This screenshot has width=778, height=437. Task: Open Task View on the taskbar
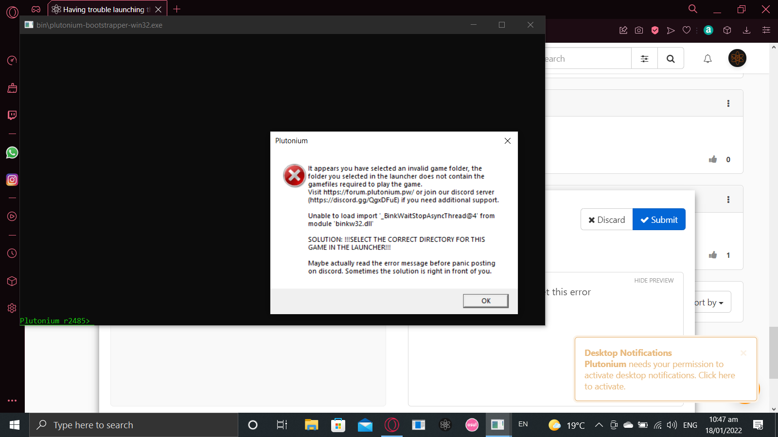282,425
